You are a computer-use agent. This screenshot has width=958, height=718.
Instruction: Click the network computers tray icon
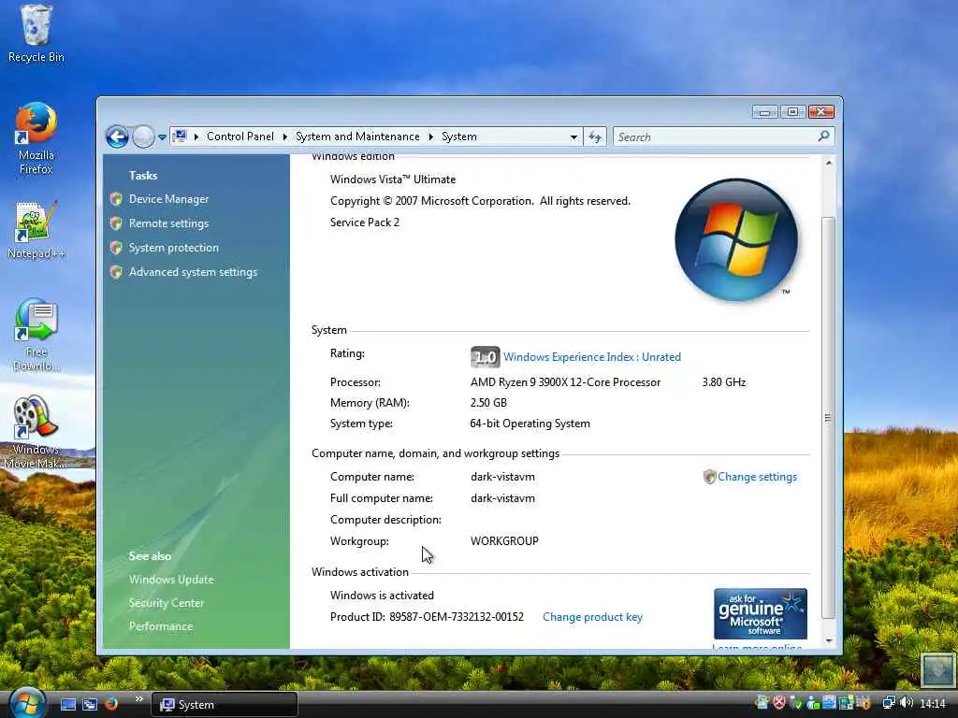889,703
